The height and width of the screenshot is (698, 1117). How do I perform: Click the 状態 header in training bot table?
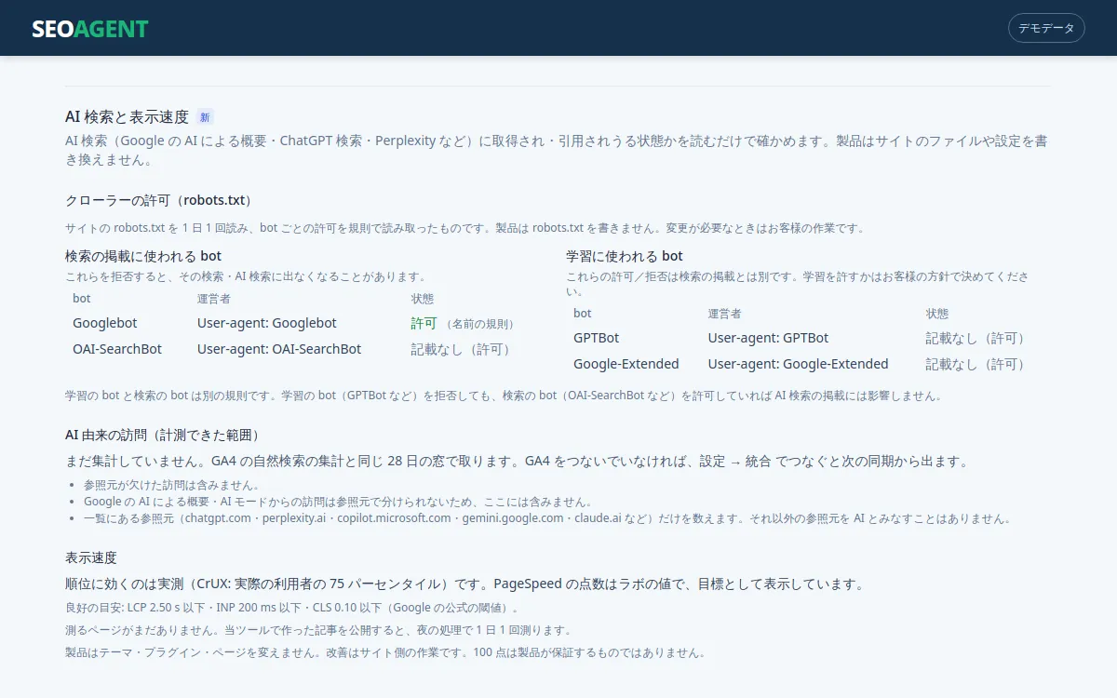coord(937,314)
